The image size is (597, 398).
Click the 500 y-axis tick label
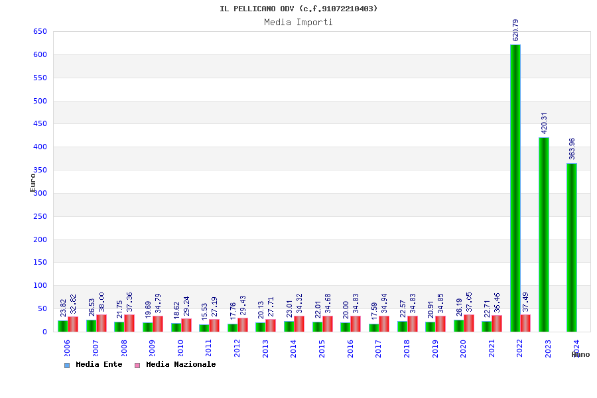[40, 101]
